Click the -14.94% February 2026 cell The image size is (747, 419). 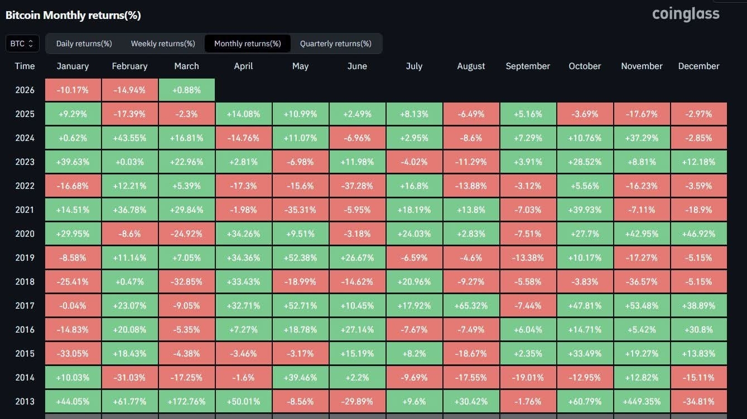tap(129, 90)
